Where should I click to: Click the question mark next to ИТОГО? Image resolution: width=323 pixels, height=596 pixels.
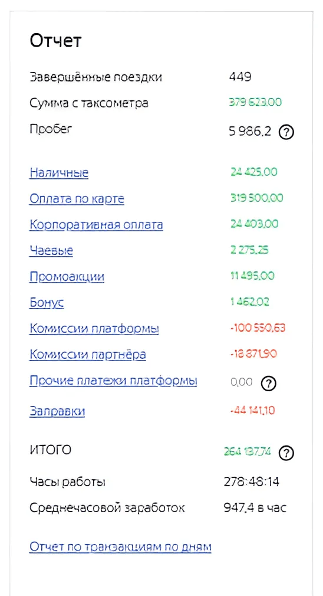click(286, 453)
